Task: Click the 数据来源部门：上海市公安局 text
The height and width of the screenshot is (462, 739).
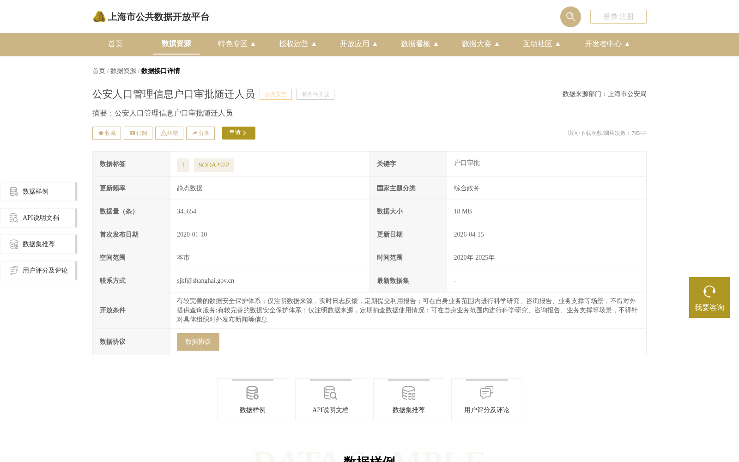Action: (x=605, y=94)
